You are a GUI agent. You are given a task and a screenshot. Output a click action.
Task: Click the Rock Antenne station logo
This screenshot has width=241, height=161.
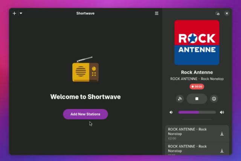197,43
